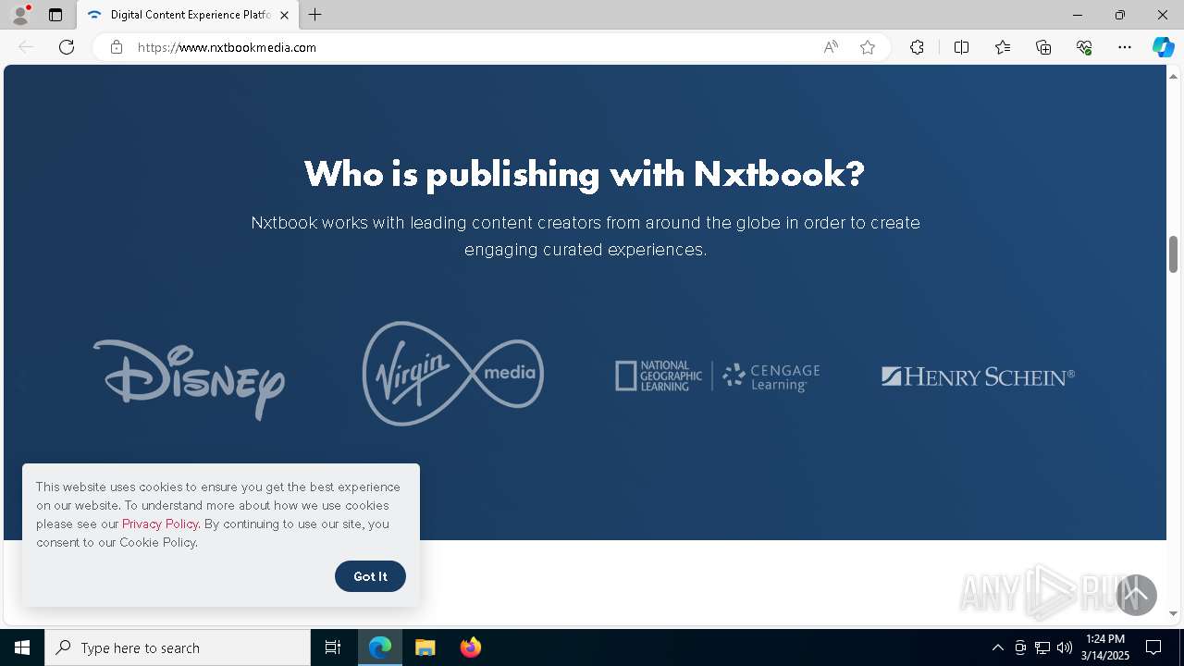1184x666 pixels.
Task: Launch Firefox from the taskbar
Action: (x=471, y=647)
